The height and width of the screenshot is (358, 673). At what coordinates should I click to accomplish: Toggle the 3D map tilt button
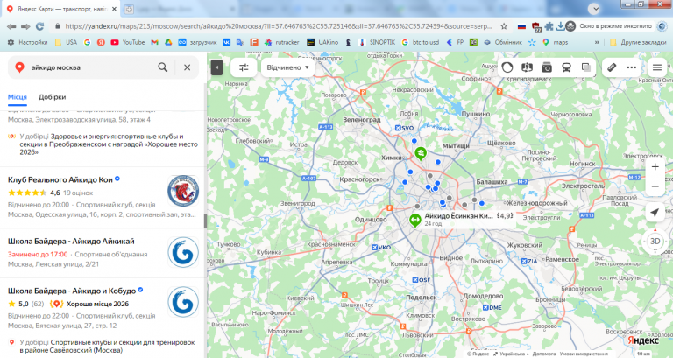pos(655,242)
